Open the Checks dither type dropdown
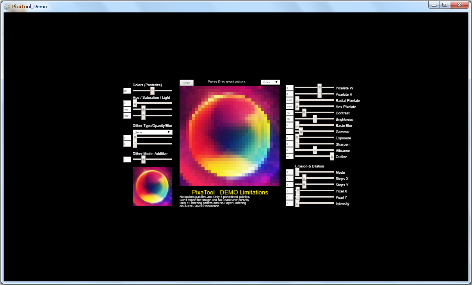This screenshot has width=472, height=285. pyautogui.click(x=152, y=132)
